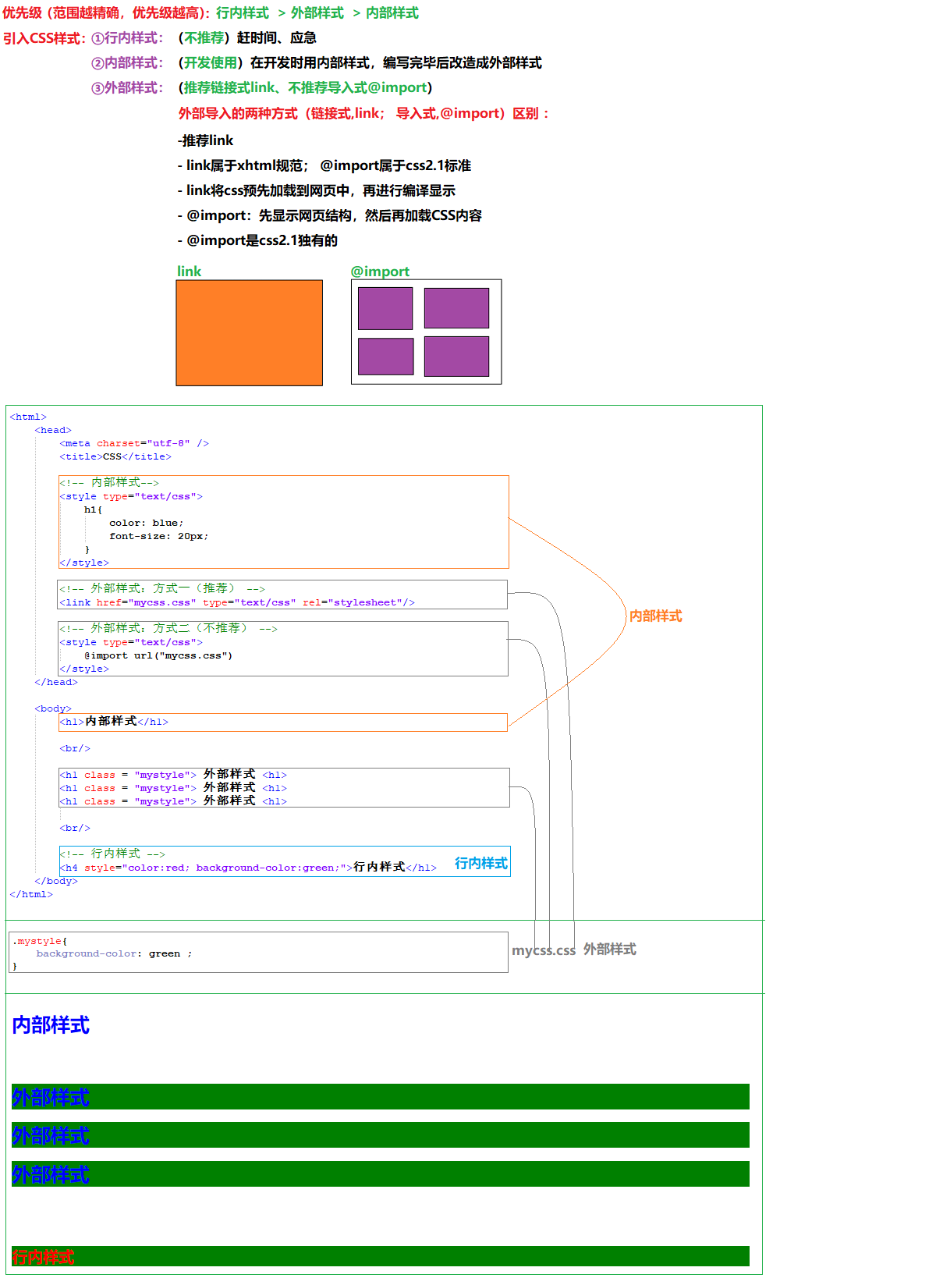936x1278 pixels.
Task: Click the gray "外部样式" label beside mycss.css
Action: [609, 950]
